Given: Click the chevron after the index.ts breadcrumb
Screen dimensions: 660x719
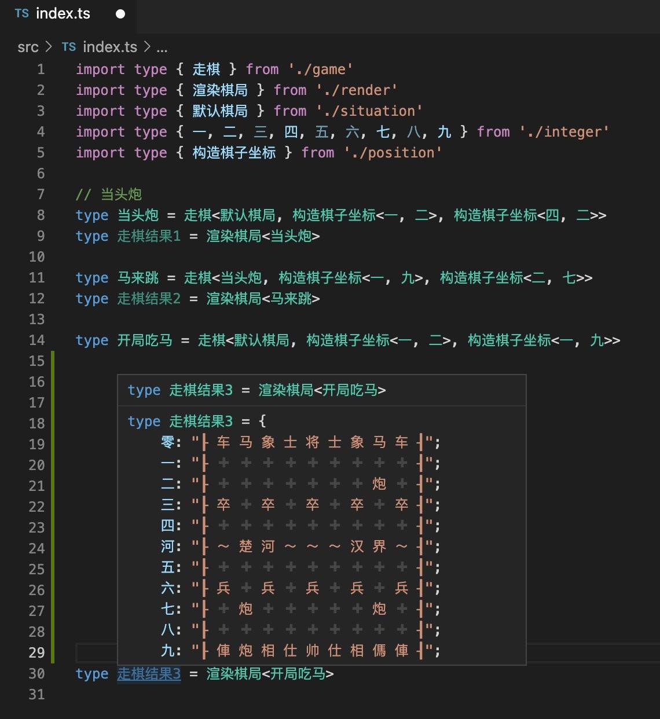Looking at the screenshot, I should (147, 47).
